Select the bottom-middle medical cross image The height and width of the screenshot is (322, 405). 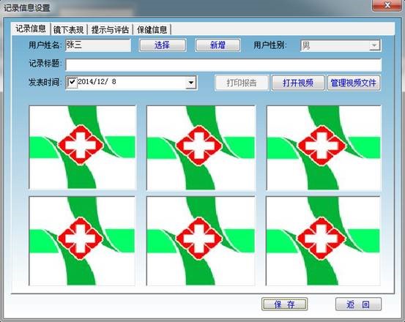201,241
